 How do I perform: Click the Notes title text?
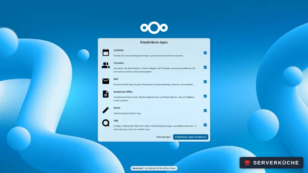coord(117,108)
